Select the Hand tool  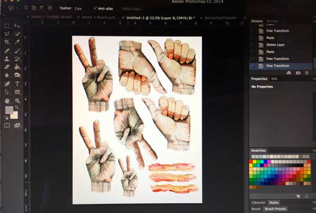pos(7,101)
